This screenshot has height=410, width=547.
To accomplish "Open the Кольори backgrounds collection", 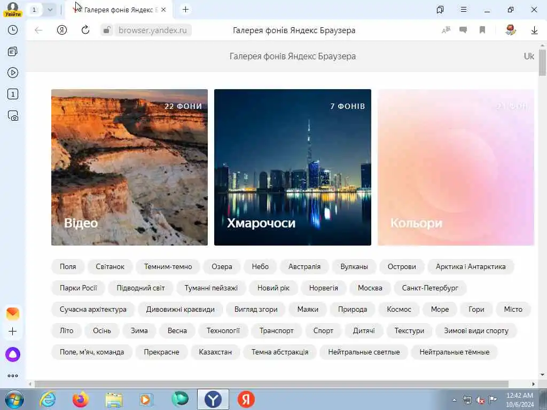I will [x=456, y=167].
